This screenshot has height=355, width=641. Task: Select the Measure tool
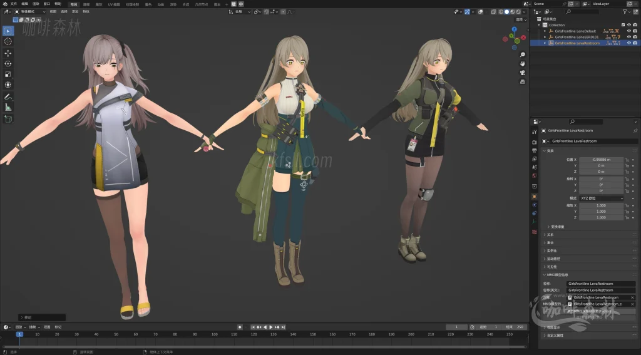[8, 107]
